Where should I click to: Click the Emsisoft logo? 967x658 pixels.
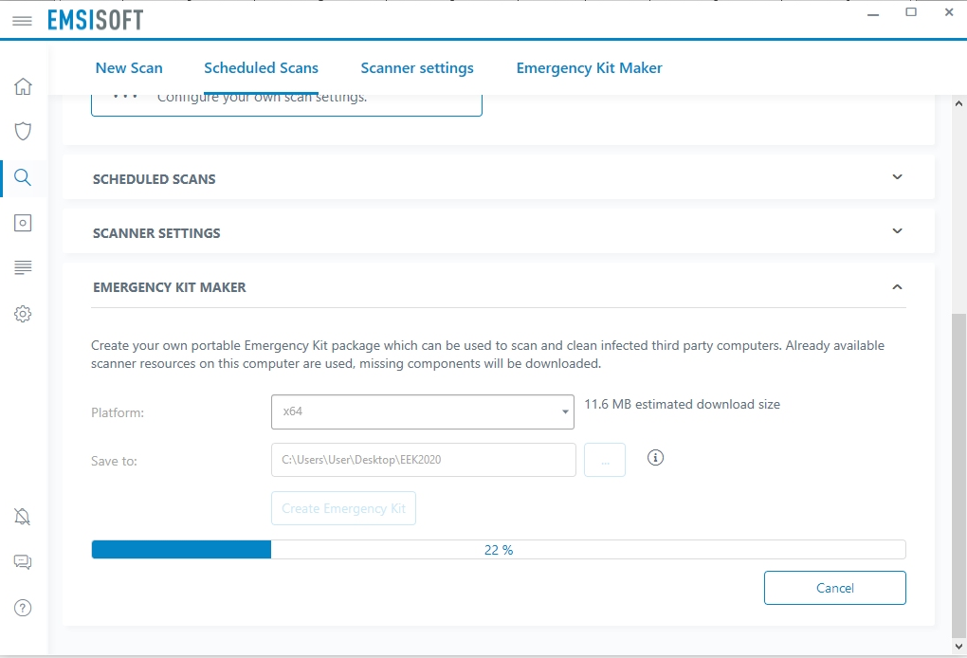pos(96,20)
